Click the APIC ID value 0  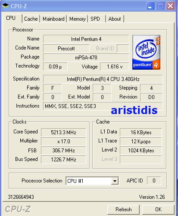click(x=154, y=181)
